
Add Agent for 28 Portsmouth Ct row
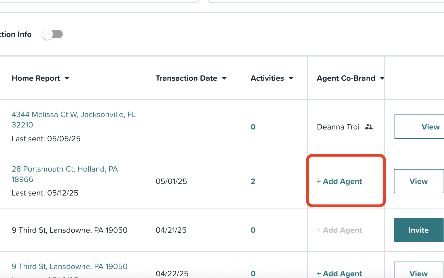pos(339,181)
